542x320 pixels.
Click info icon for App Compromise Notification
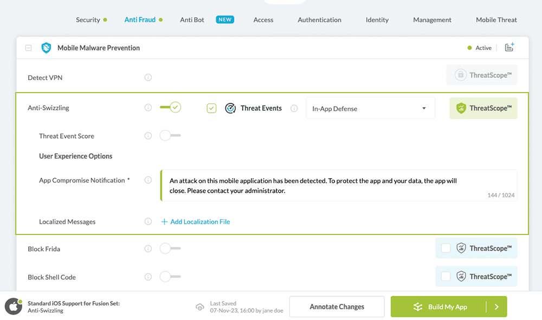[148, 180]
